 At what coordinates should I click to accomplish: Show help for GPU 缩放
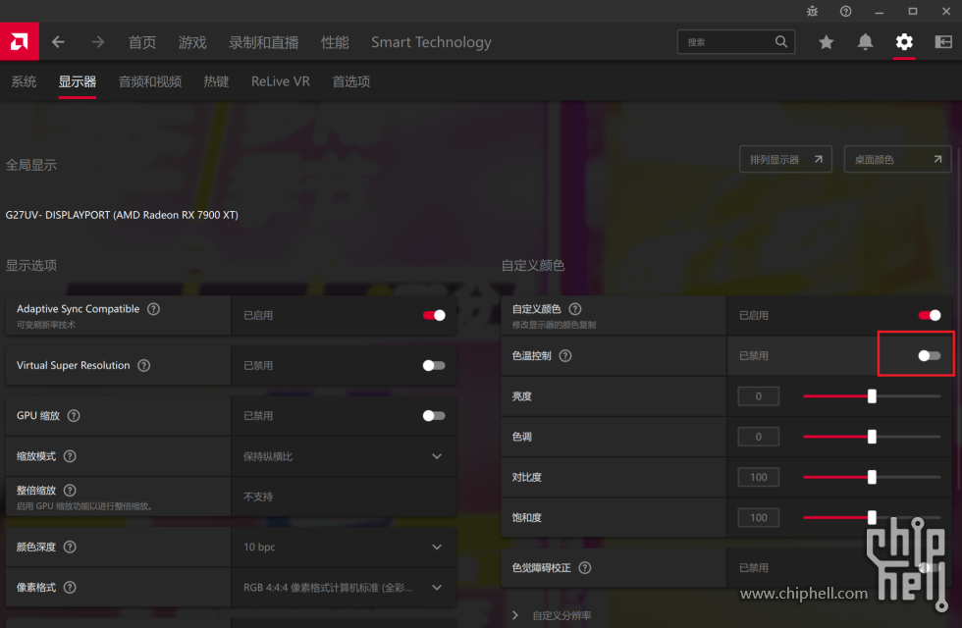point(74,415)
